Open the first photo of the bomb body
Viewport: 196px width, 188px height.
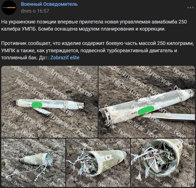(49, 102)
